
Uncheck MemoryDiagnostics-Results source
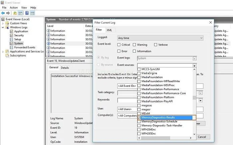[139, 117]
